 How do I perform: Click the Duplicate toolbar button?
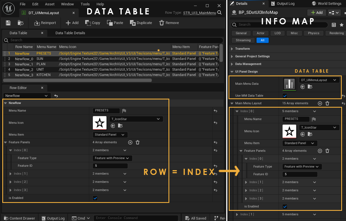pyautogui.click(x=141, y=23)
